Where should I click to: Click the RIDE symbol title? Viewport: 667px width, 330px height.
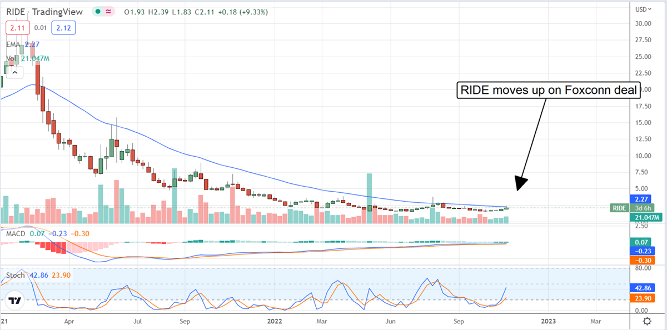(x=16, y=12)
